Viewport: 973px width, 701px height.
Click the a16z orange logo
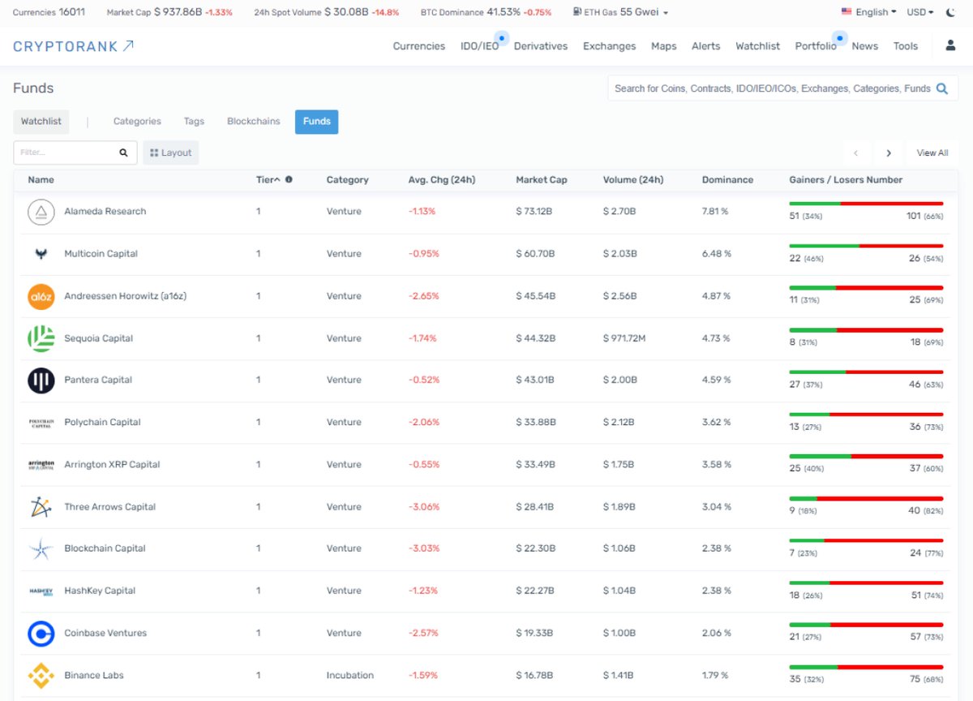pyautogui.click(x=41, y=296)
